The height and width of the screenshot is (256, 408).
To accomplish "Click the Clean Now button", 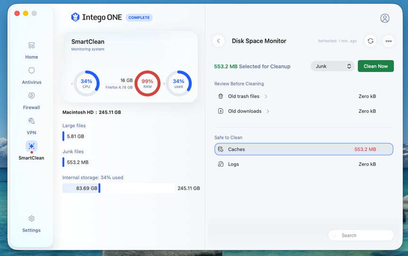I will [x=376, y=66].
